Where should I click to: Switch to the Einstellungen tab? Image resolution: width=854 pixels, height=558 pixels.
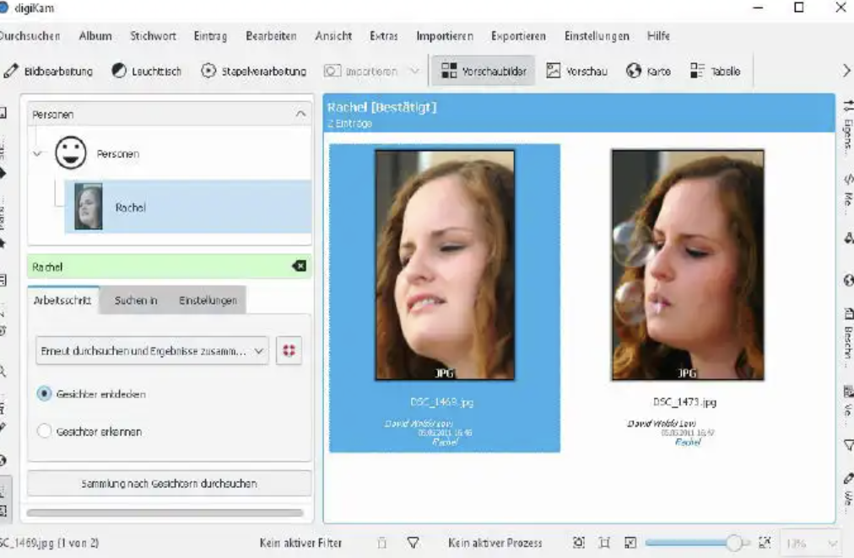pyautogui.click(x=208, y=300)
